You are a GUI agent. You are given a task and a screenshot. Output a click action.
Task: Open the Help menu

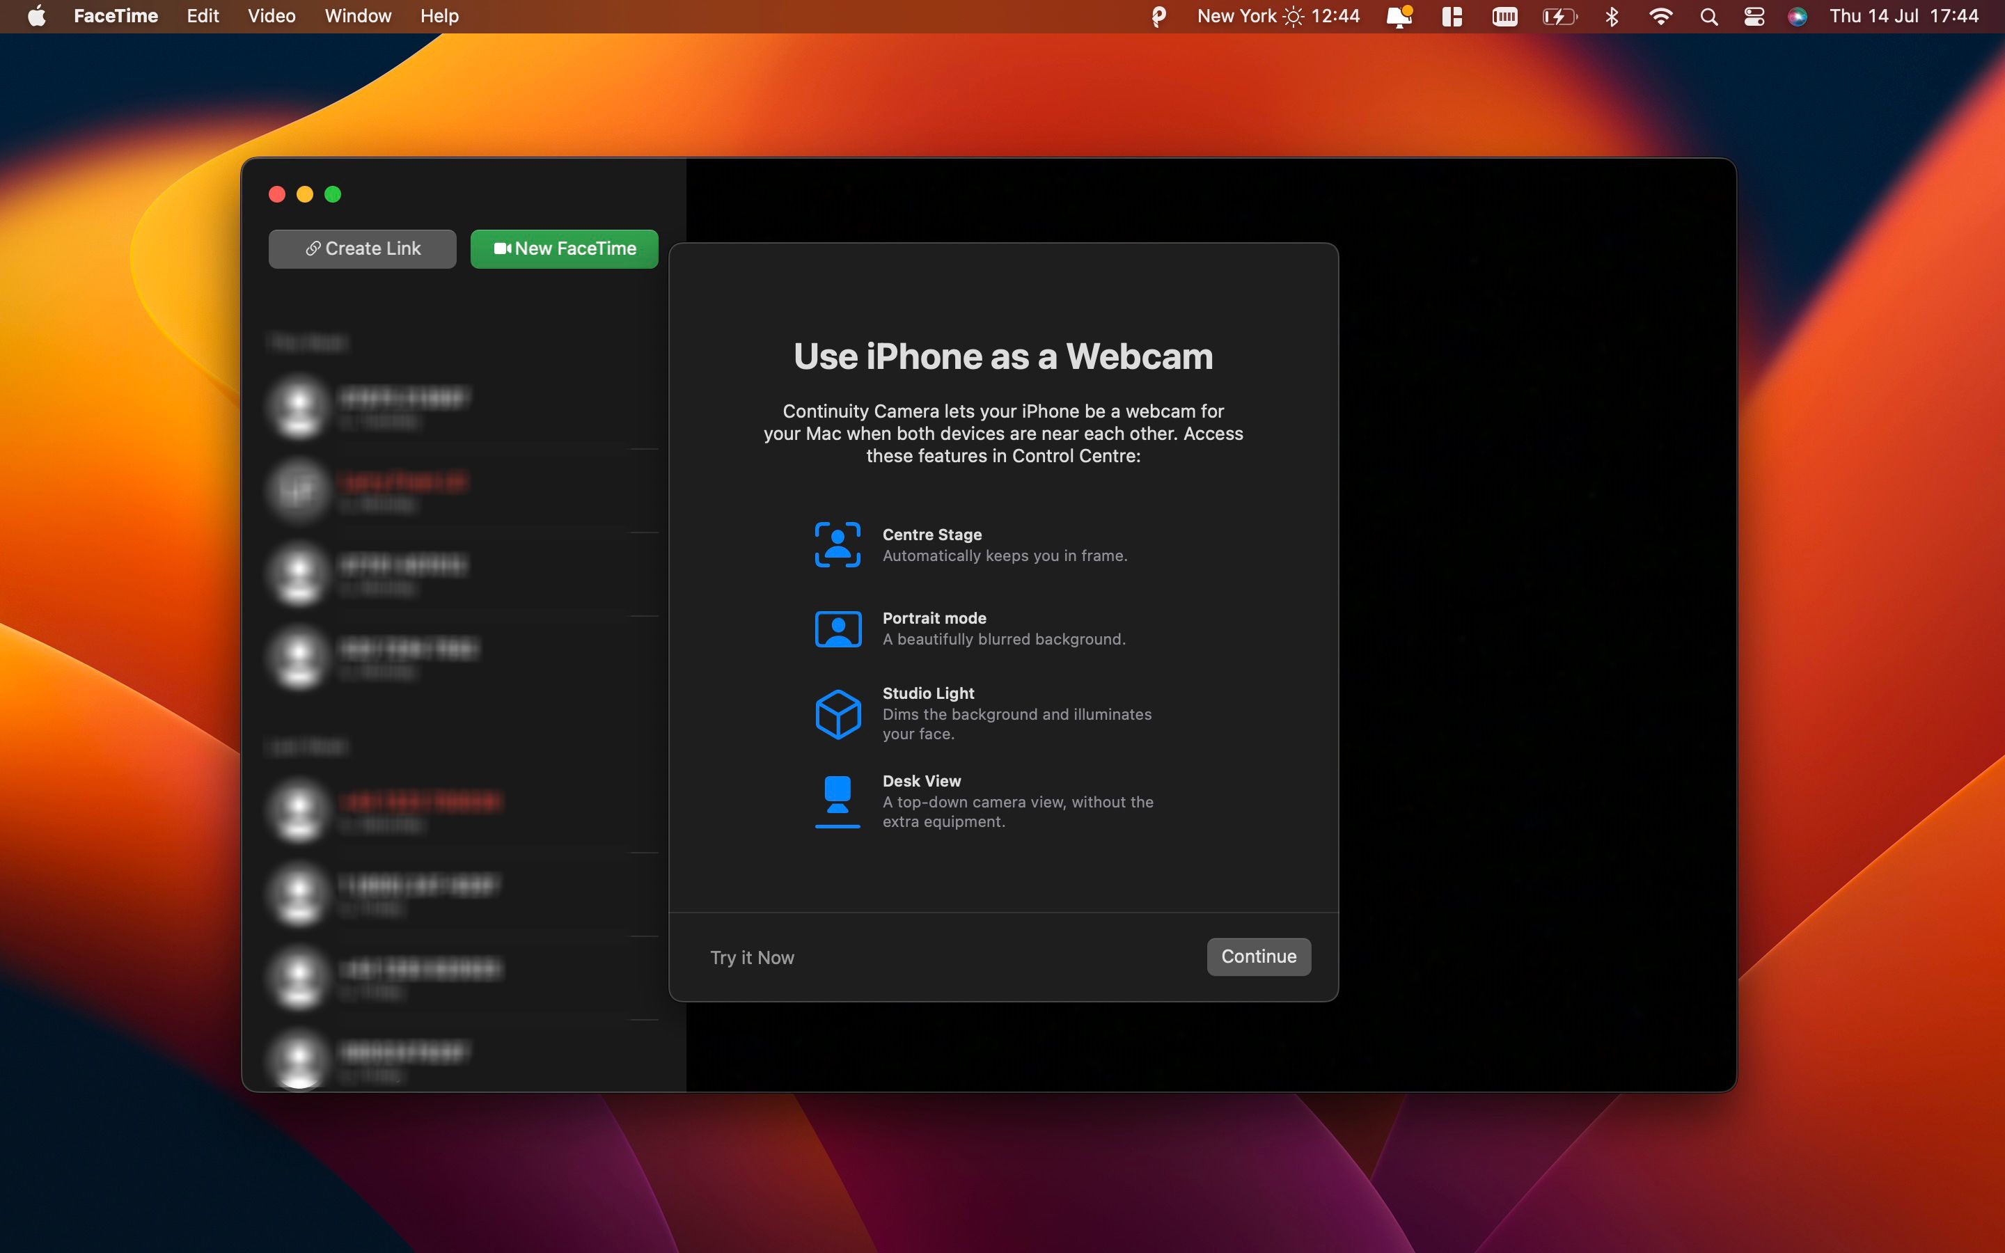439,17
